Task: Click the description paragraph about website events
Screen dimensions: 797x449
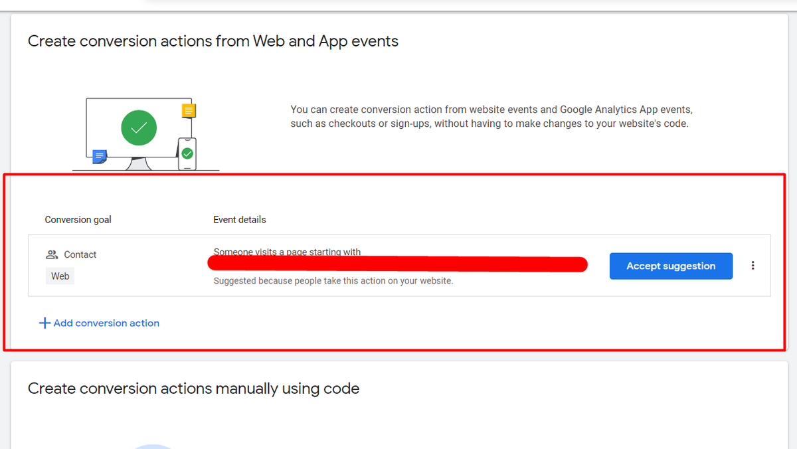Action: [x=491, y=116]
